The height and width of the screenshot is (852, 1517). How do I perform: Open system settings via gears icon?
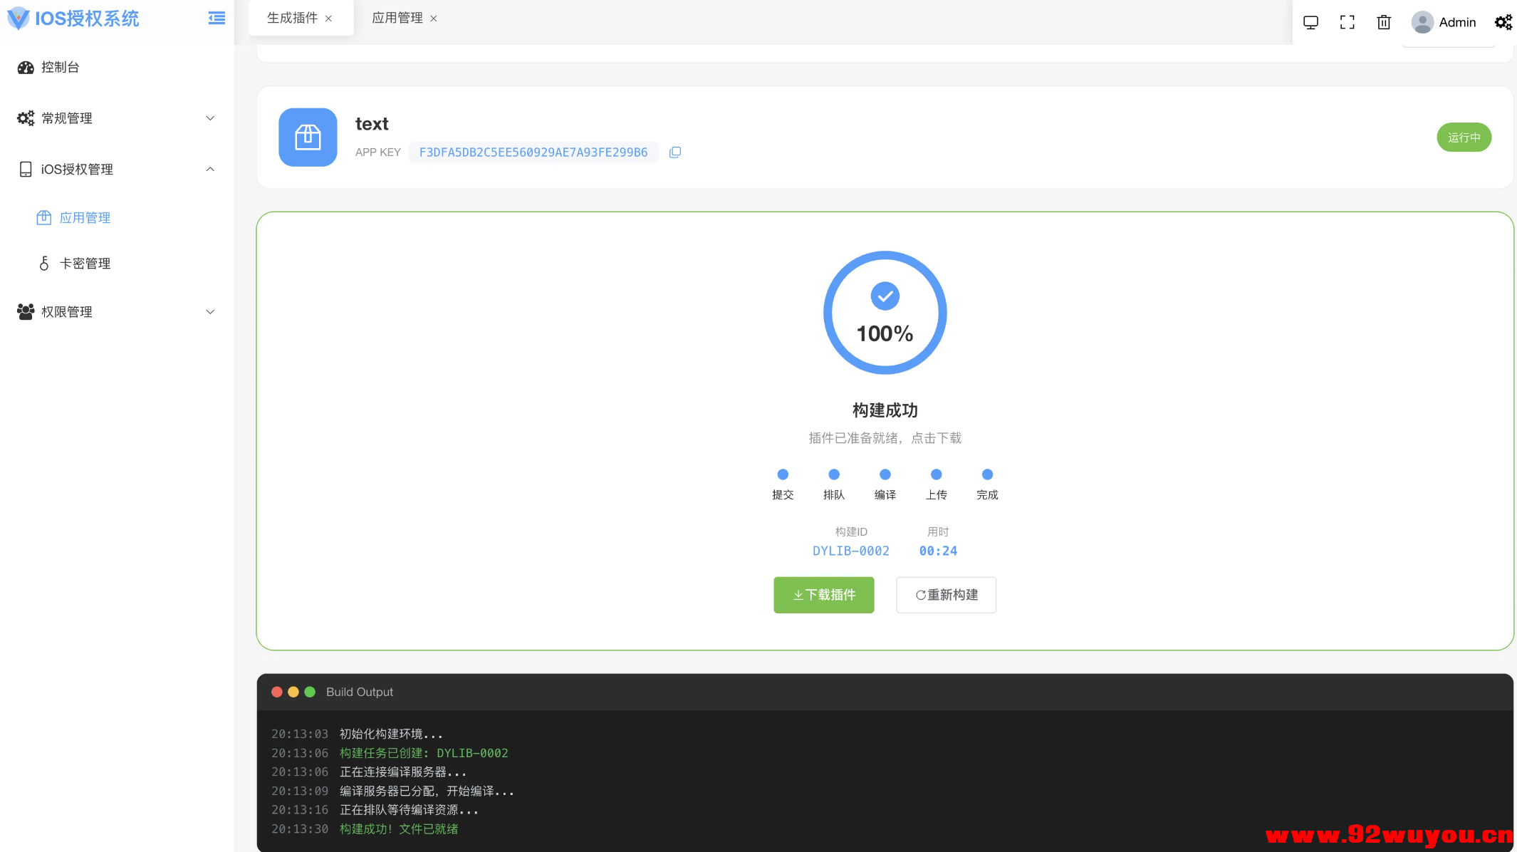[1503, 22]
